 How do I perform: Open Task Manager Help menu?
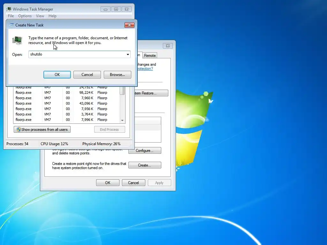[52, 16]
